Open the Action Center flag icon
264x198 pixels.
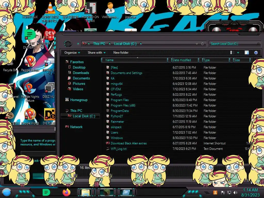click(x=223, y=192)
